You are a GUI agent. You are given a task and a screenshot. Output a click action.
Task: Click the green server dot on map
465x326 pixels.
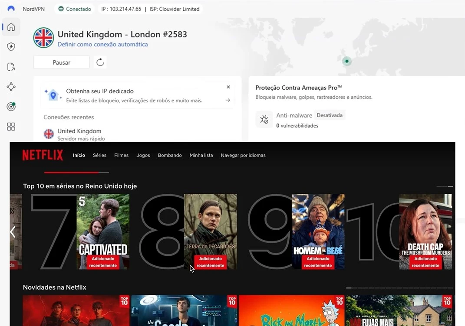click(x=346, y=61)
